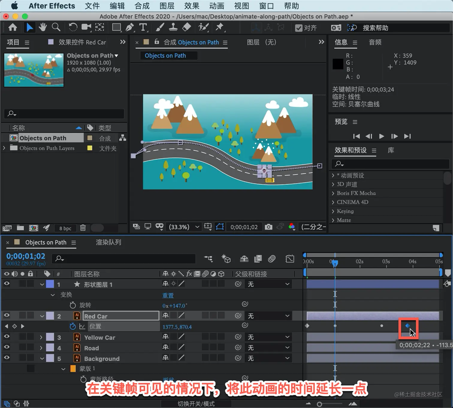Screen dimensions: 453x408
Task: Toggle mask and shape path visibility icon
Action: tap(220, 227)
